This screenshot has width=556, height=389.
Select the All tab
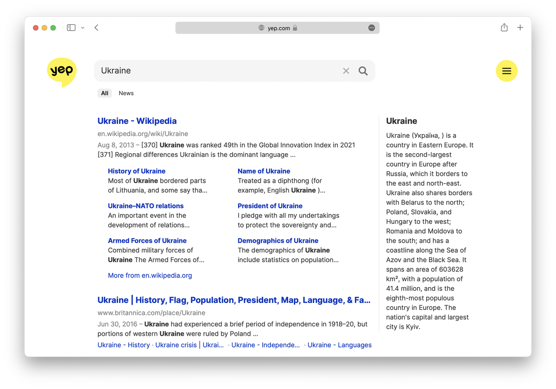click(x=105, y=93)
